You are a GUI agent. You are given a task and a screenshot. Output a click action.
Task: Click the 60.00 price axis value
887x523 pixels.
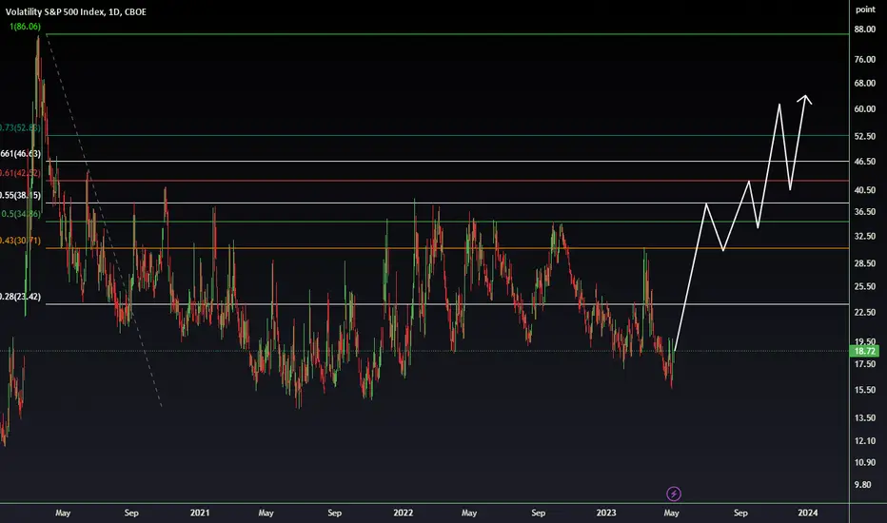point(864,108)
